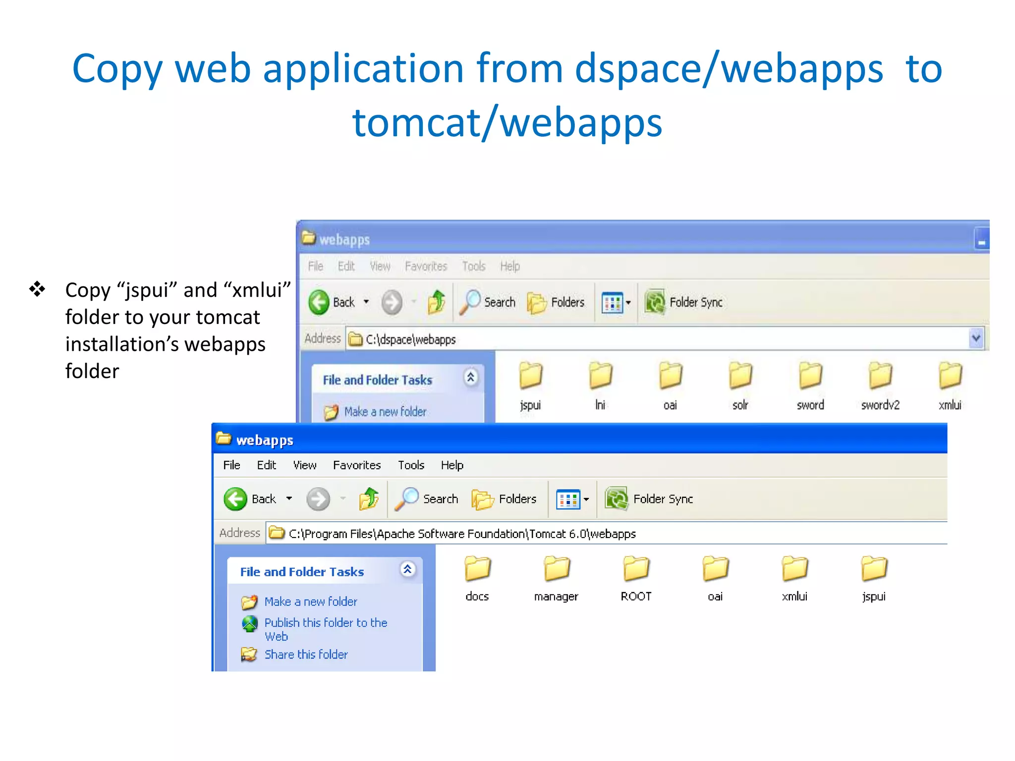Select oai folder in Tomcat webapps window
1015x761 pixels.
point(715,578)
